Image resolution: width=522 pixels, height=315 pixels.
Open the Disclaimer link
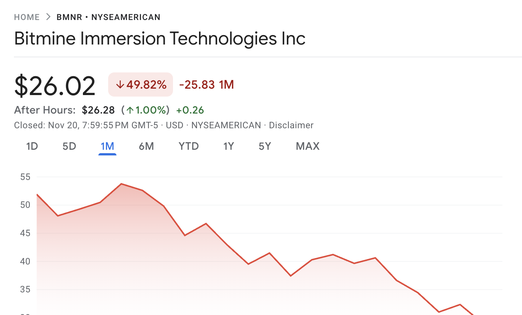coord(291,125)
